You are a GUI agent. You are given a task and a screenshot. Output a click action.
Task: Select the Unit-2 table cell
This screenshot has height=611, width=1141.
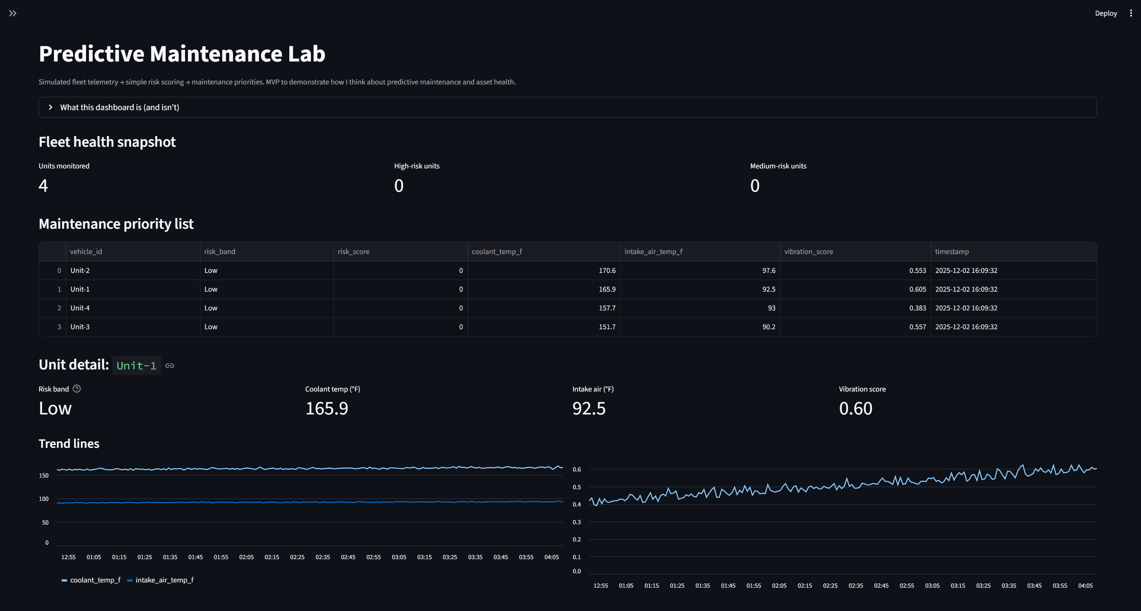(x=80, y=270)
